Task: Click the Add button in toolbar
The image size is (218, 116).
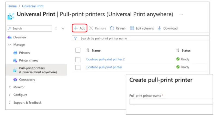Action: (80, 28)
